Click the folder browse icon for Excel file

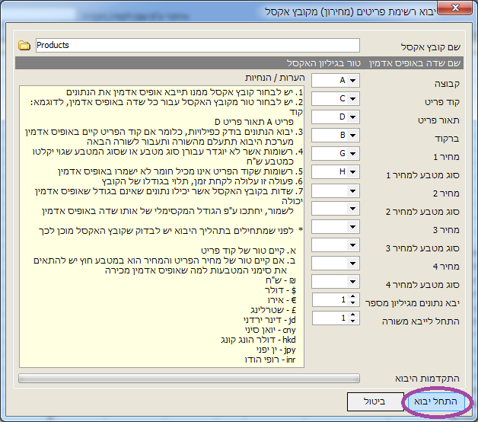pyautogui.click(x=24, y=46)
